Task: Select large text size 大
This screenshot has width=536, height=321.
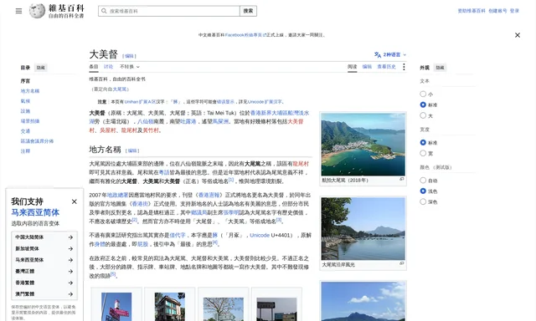Action: [x=423, y=115]
